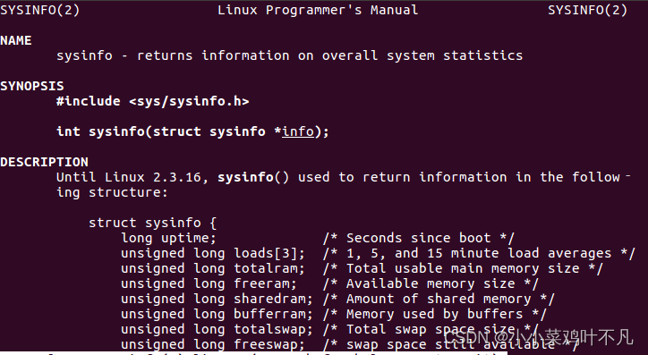Click the 'unsigned long sharedram;' field
648x355 pixels.
(217, 299)
